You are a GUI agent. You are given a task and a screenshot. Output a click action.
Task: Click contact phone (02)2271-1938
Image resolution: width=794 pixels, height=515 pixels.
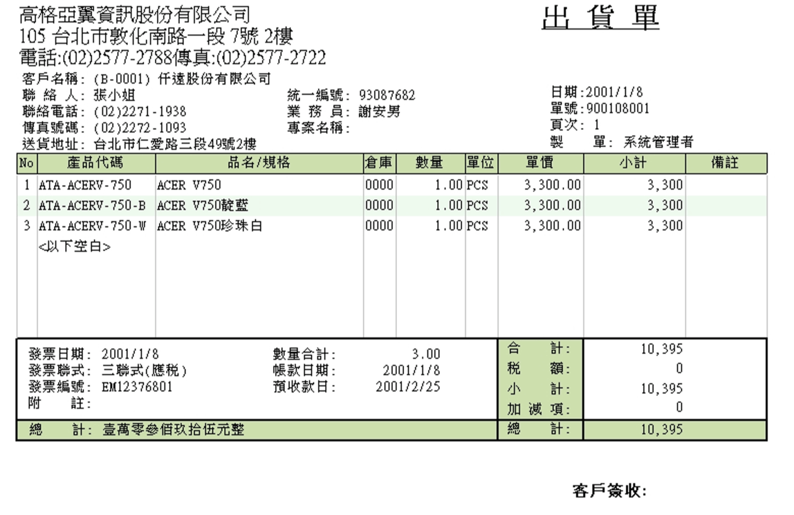point(140,111)
